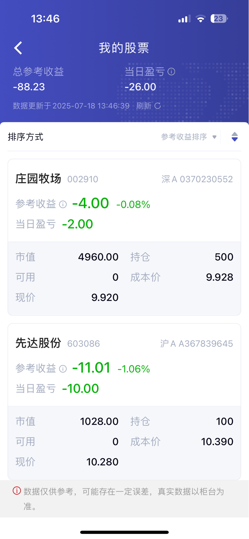
Task: Tap the Wi-Fi icon in status bar
Action: coord(201,19)
